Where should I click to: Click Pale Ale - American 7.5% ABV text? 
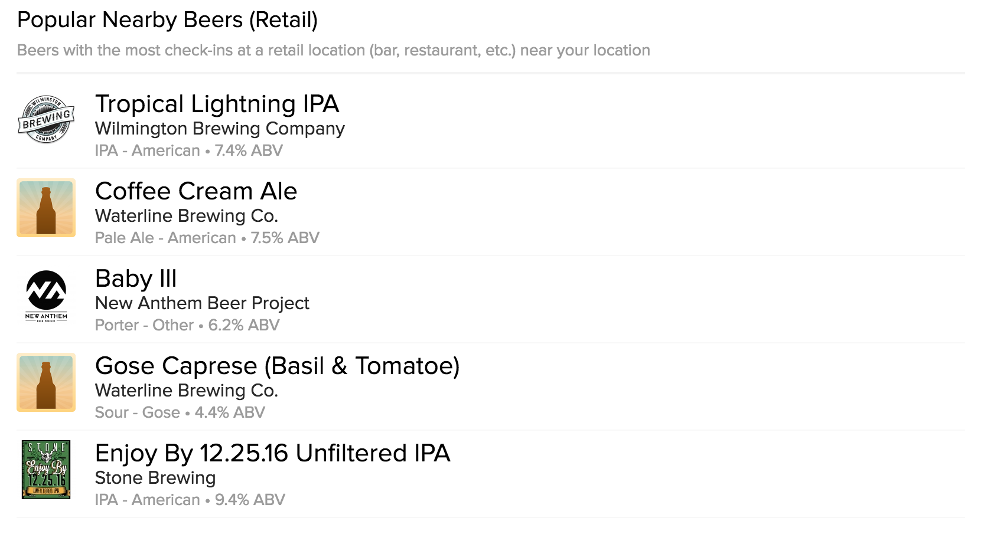[x=207, y=238]
